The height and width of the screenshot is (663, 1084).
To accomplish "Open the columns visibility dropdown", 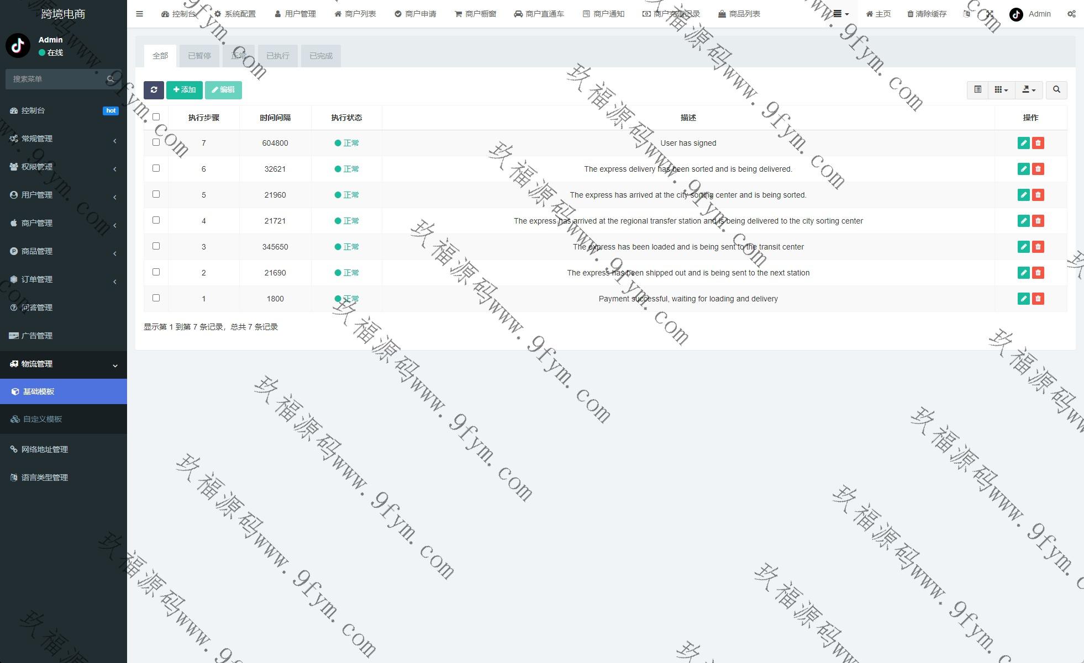I will [x=1001, y=90].
